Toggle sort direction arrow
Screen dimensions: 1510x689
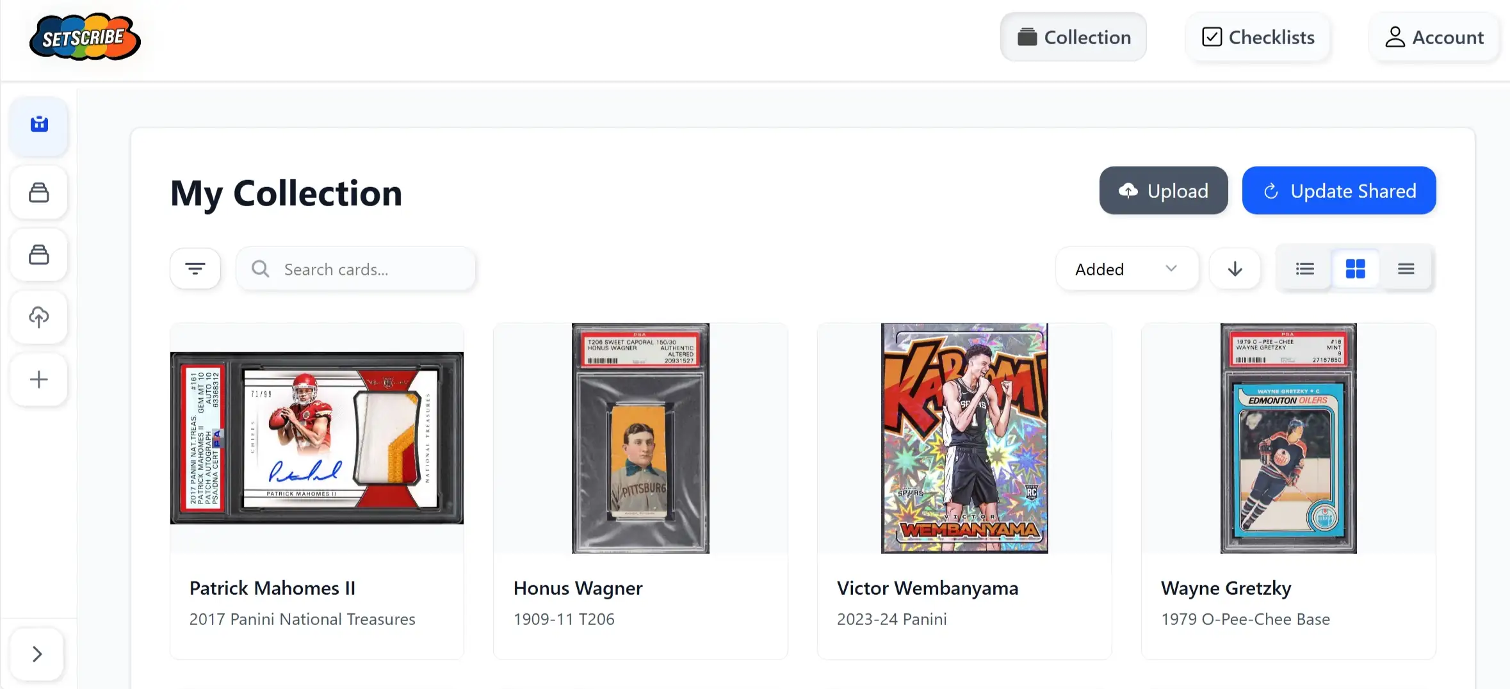tap(1235, 269)
